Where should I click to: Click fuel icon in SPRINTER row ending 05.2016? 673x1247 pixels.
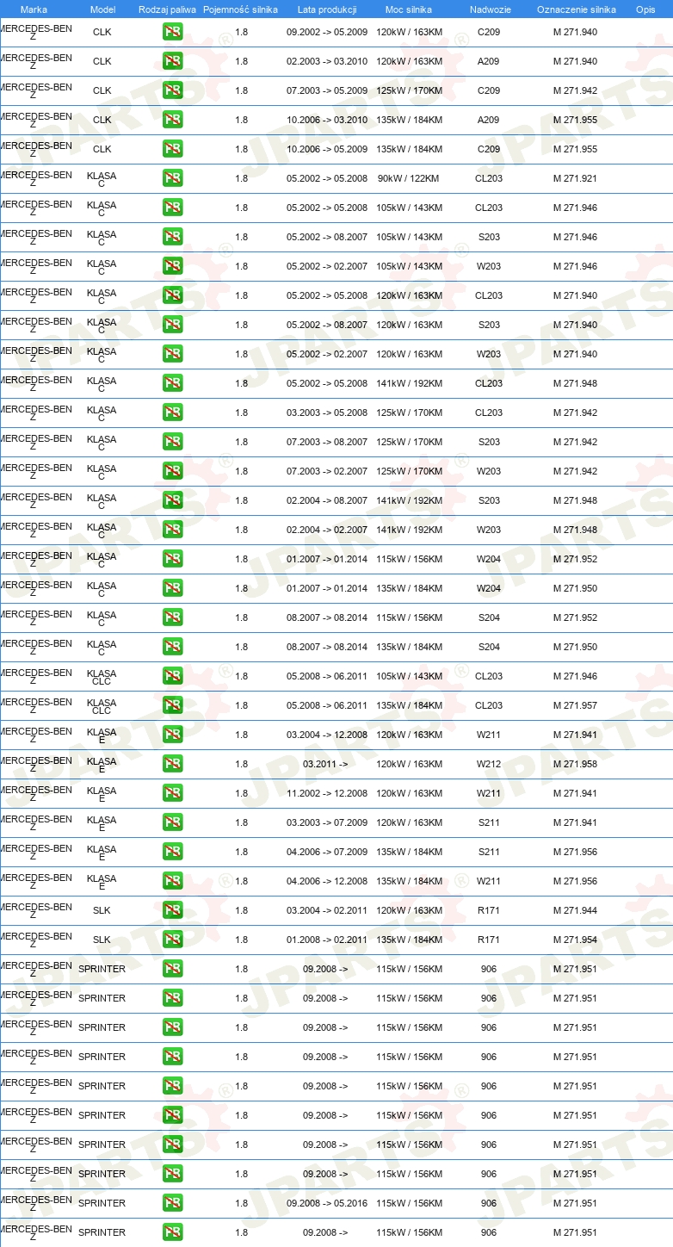click(172, 1203)
